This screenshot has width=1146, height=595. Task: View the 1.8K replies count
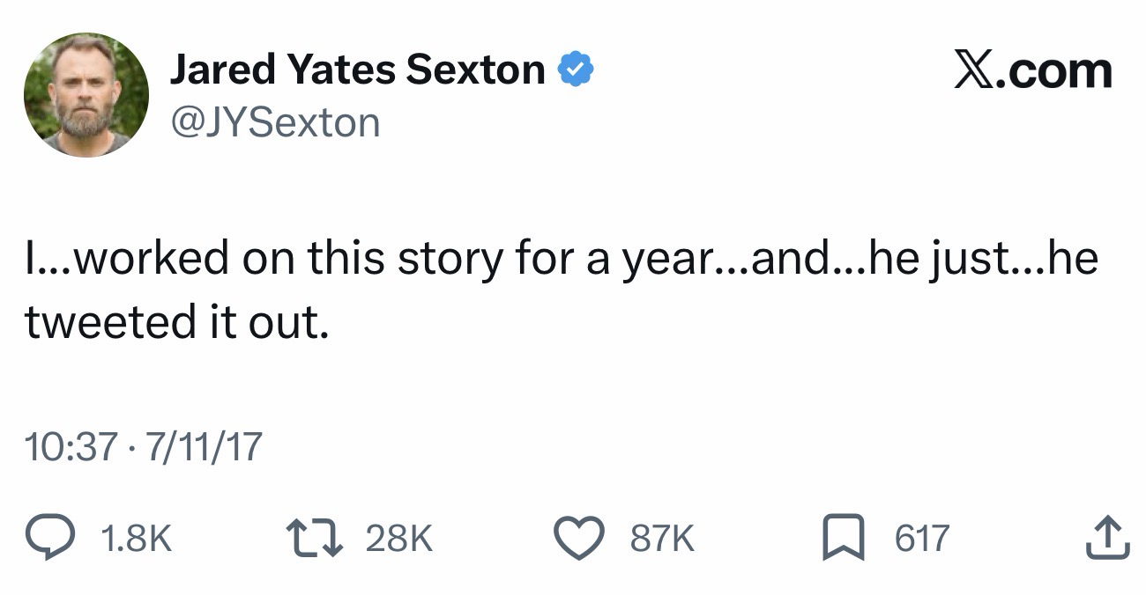pos(137,538)
